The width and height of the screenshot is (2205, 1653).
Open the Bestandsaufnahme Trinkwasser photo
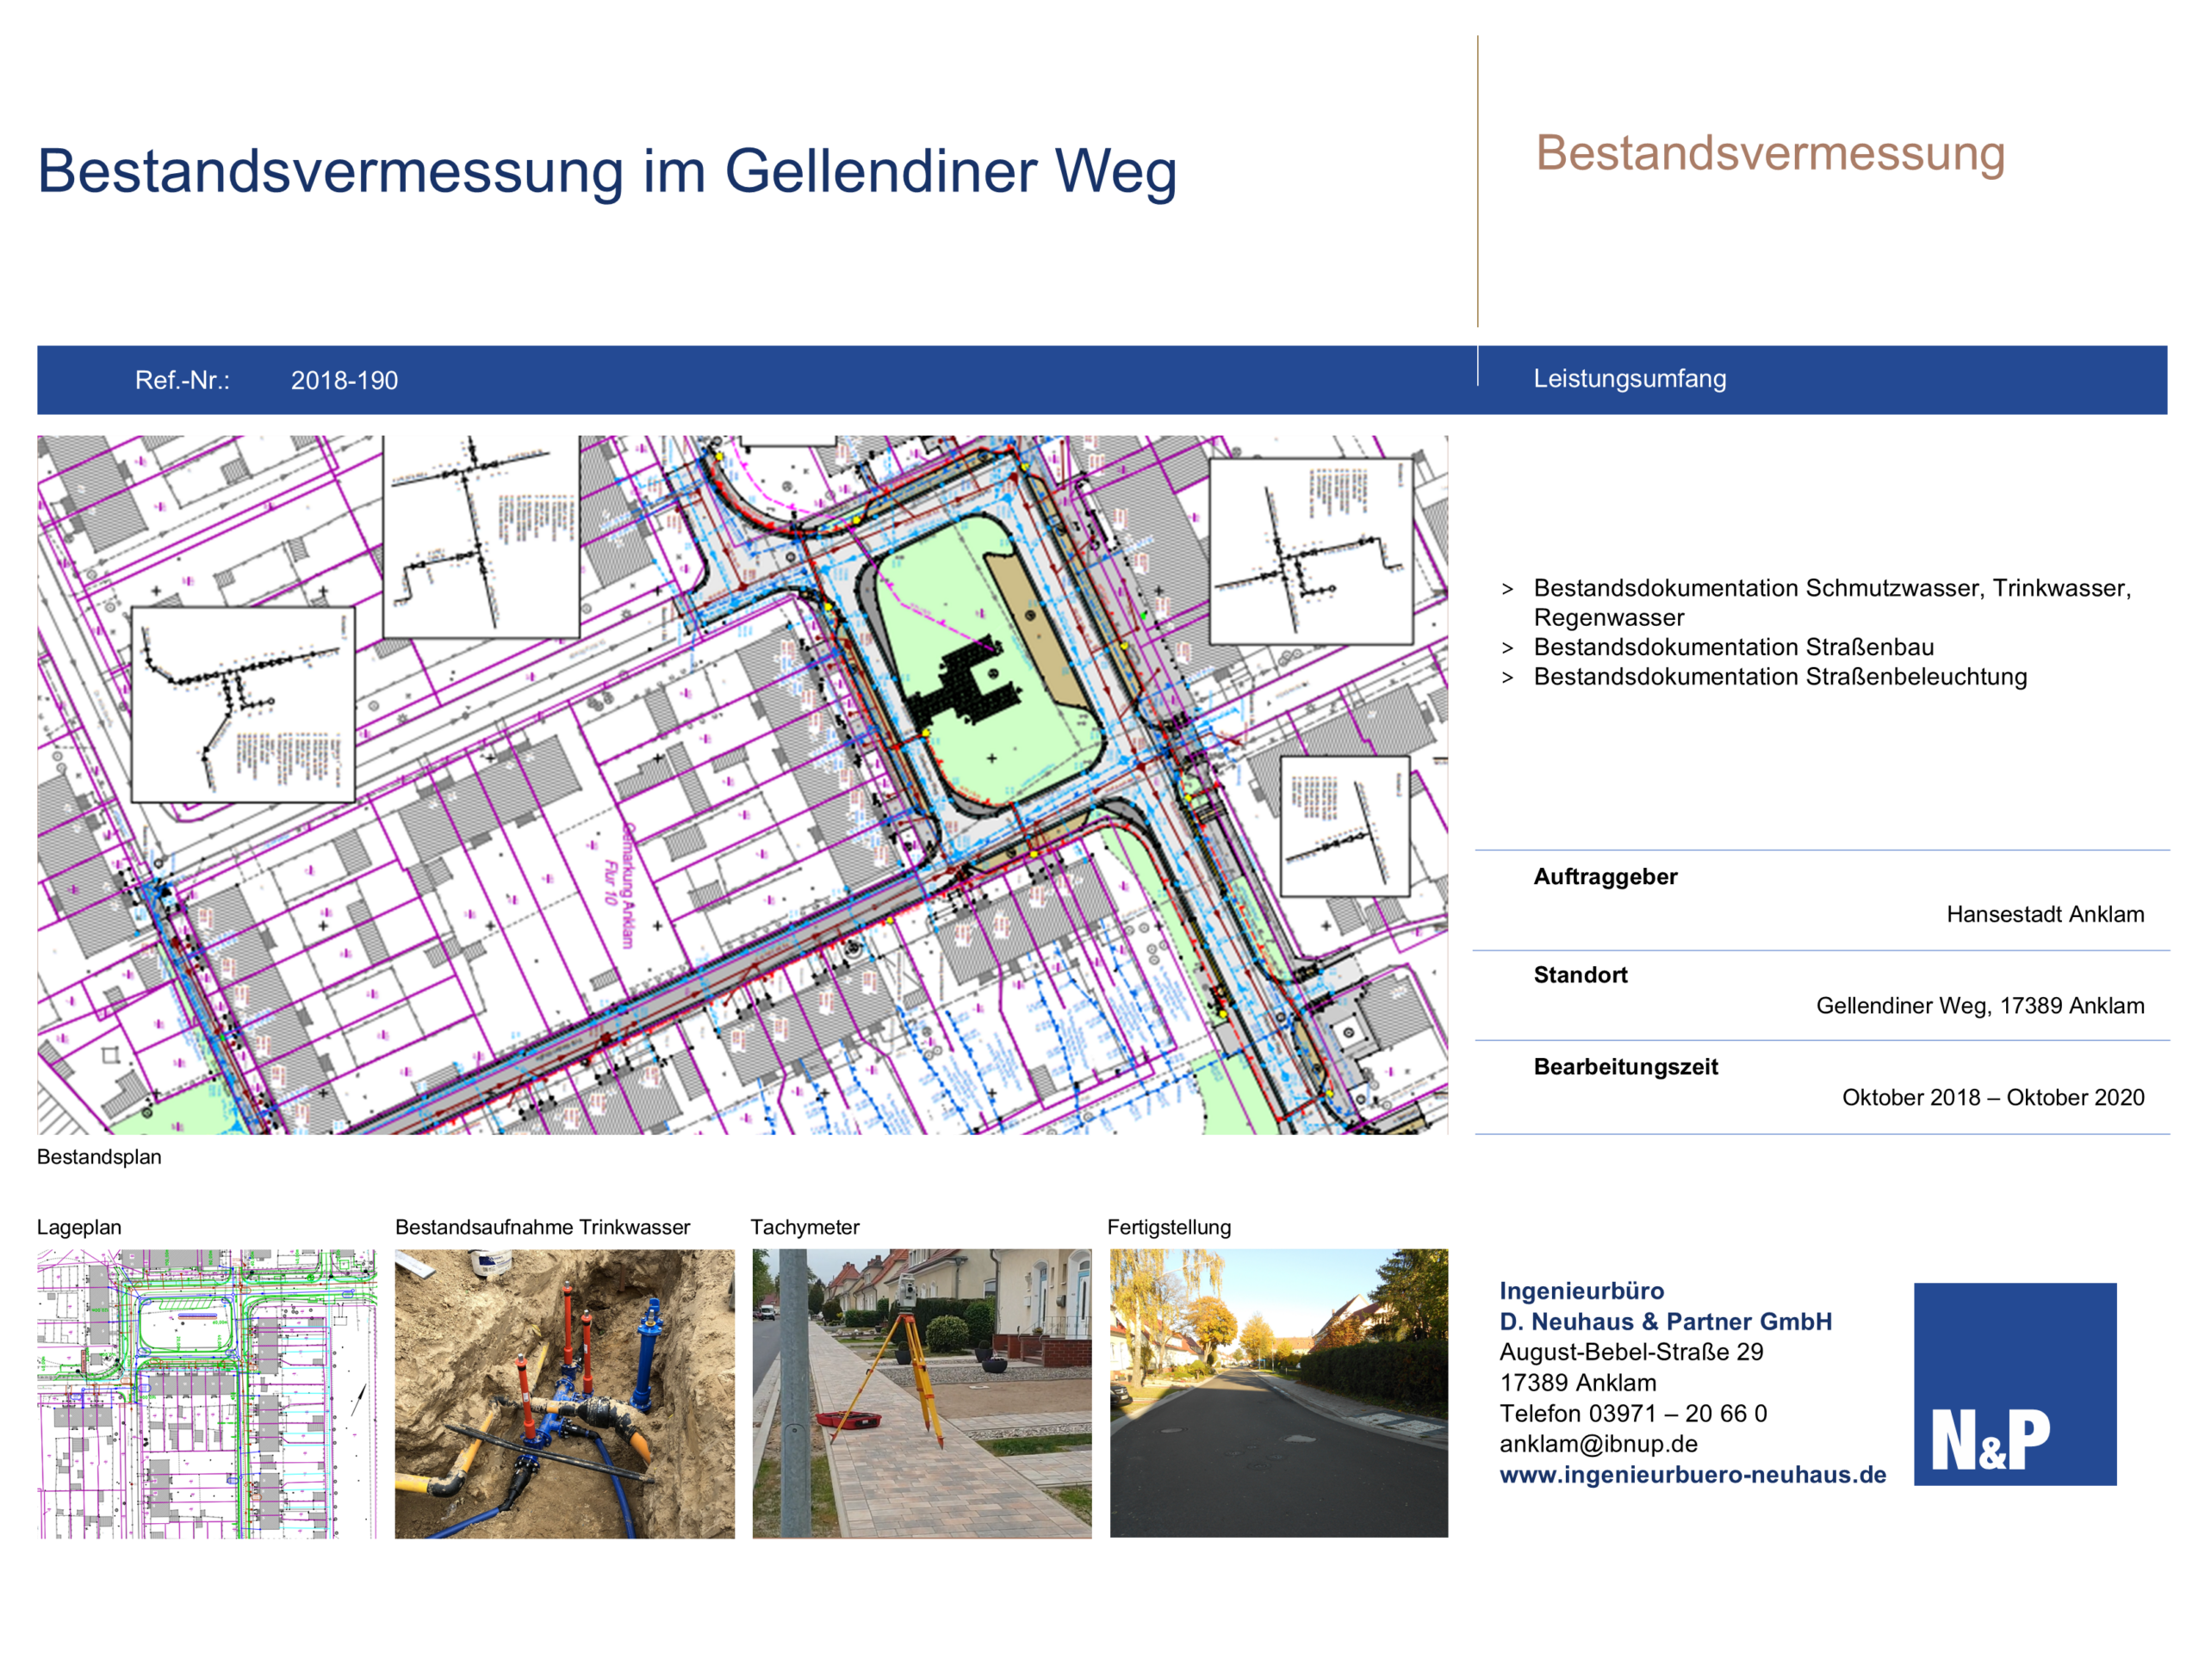coord(564,1393)
